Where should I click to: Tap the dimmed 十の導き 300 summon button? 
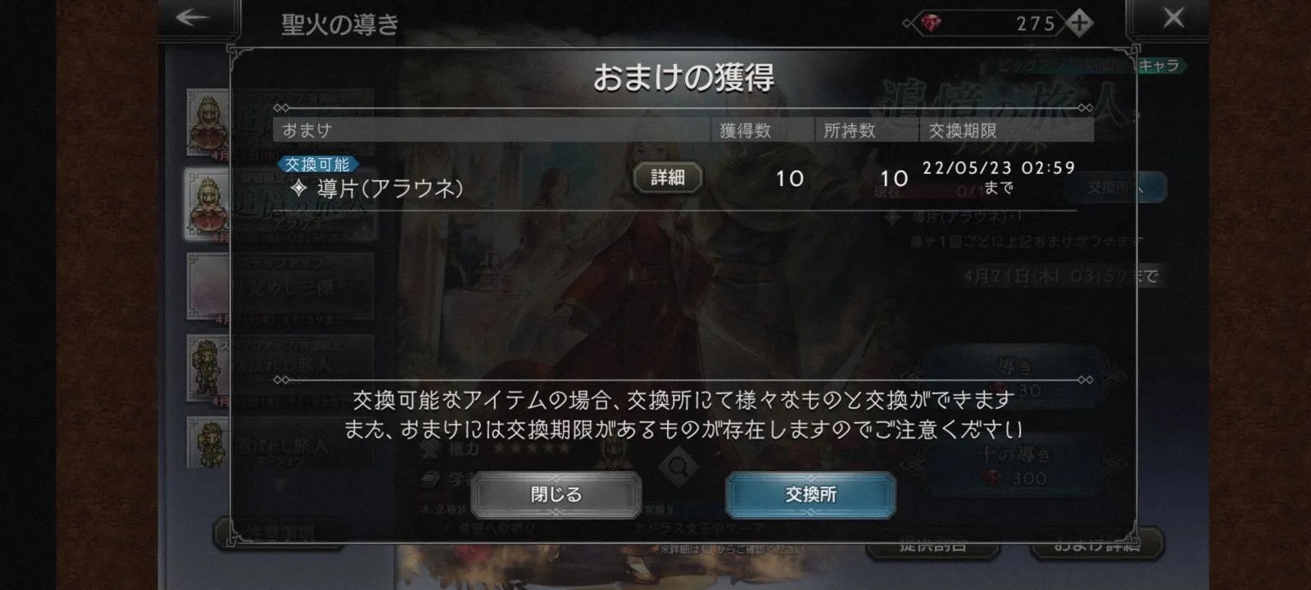click(1014, 465)
